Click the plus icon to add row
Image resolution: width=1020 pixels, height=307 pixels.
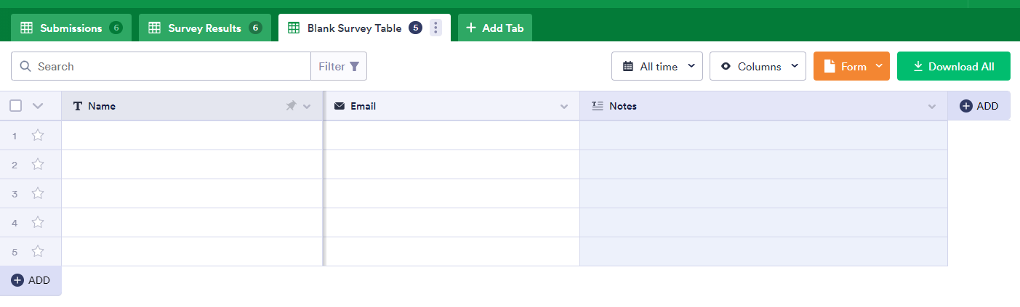tap(18, 280)
